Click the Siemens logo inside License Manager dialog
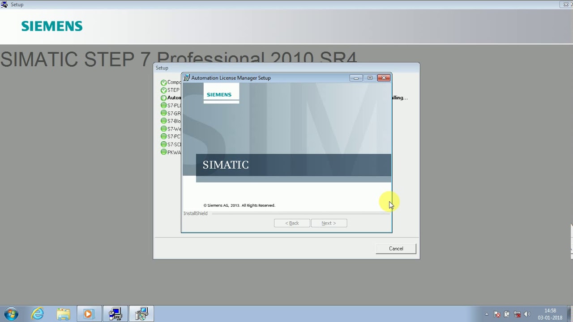This screenshot has height=322, width=573. tap(219, 95)
